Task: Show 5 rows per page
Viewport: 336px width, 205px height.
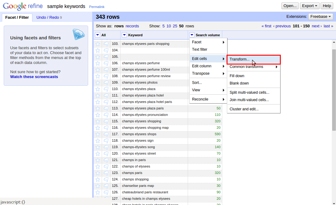Action: (x=163, y=26)
